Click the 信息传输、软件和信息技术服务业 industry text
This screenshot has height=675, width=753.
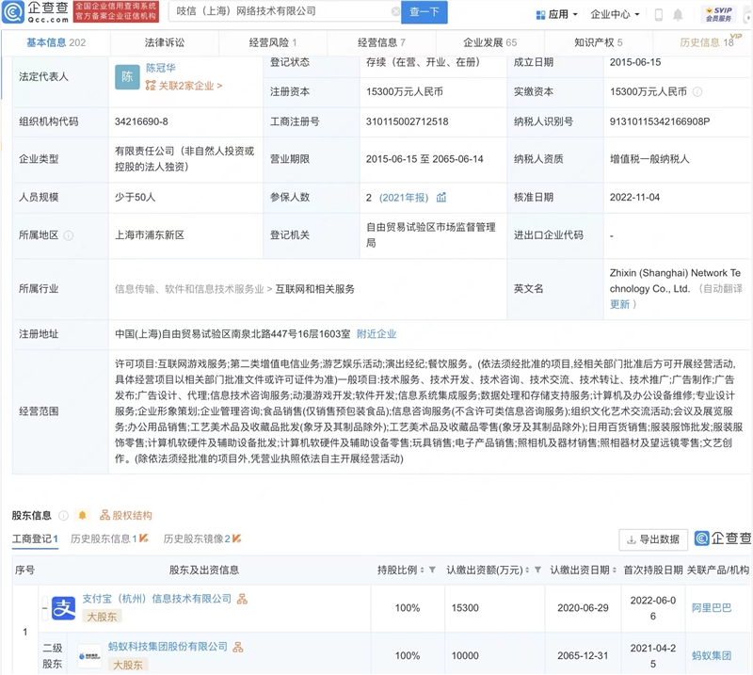click(189, 289)
